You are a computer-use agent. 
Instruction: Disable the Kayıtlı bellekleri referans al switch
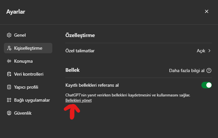[x=206, y=85]
